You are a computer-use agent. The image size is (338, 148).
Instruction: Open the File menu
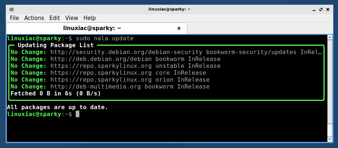(x=14, y=18)
